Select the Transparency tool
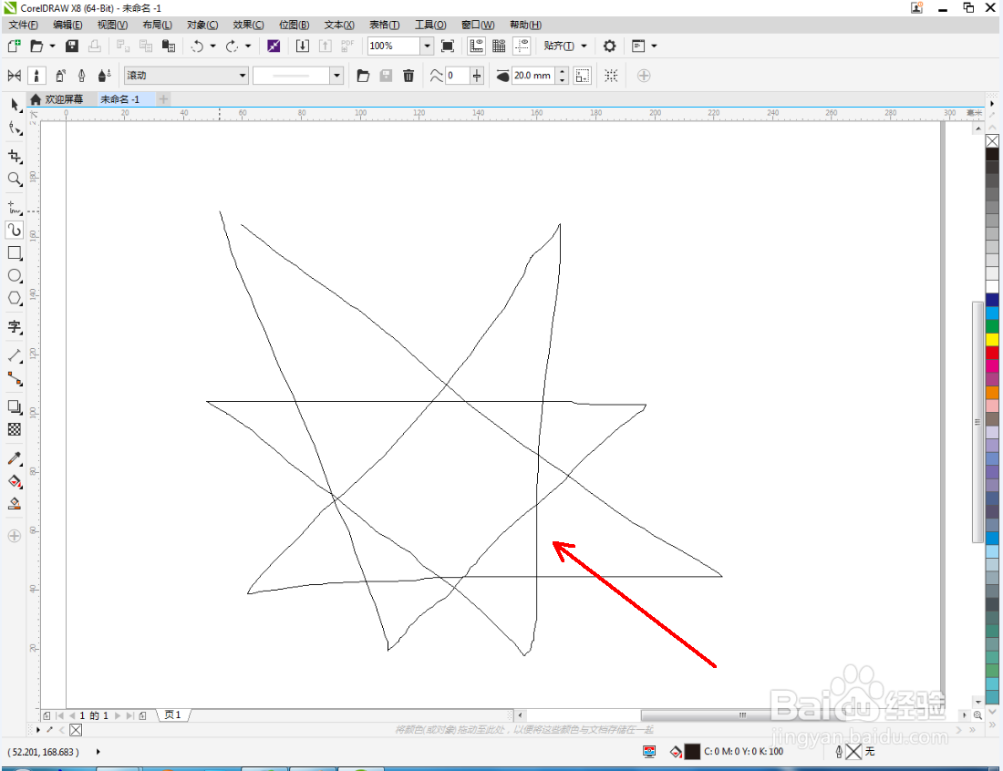This screenshot has height=771, width=1003. (14, 429)
